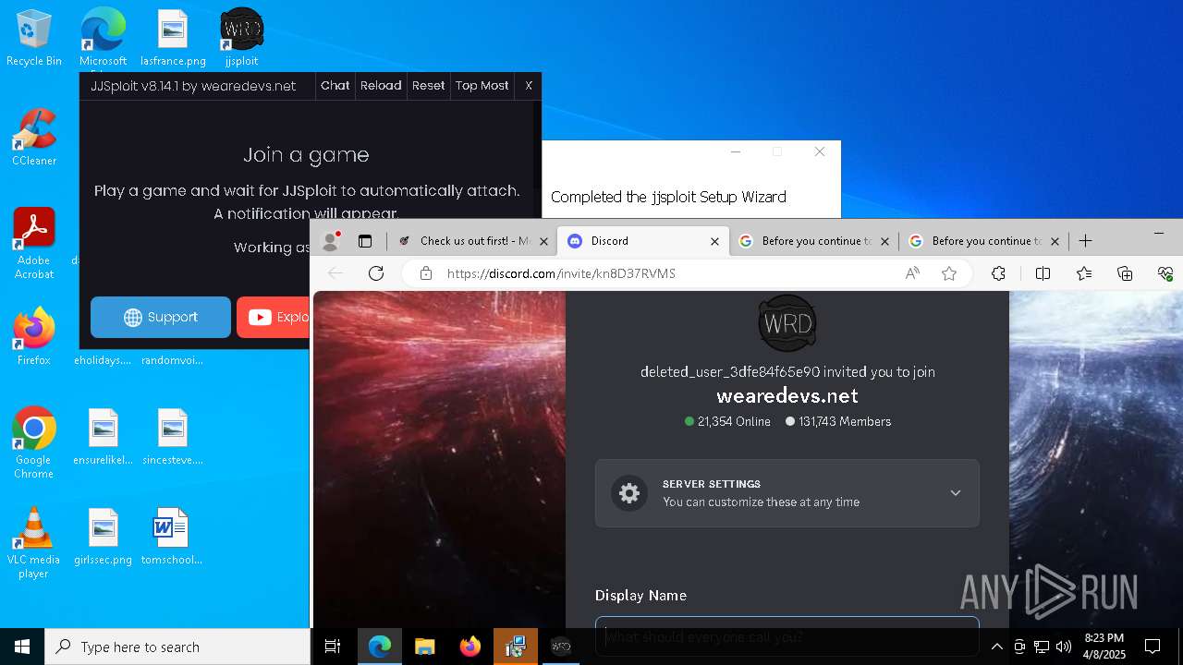This screenshot has width=1183, height=665.
Task: Add this page to favorites with the star icon
Action: tap(949, 273)
